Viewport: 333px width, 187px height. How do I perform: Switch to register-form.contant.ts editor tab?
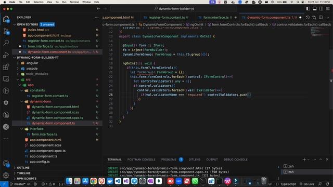(x=166, y=17)
